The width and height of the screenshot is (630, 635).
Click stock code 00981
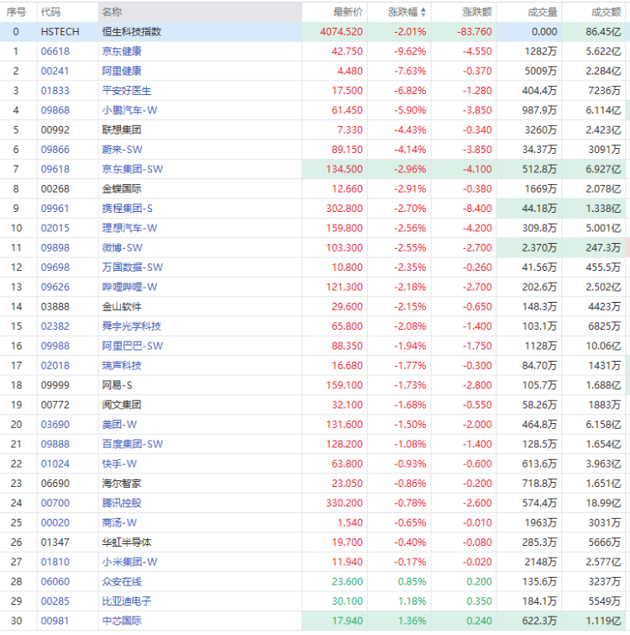coord(55,621)
